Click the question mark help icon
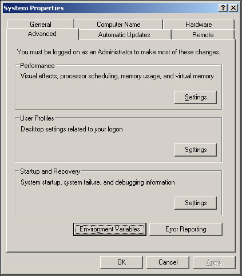Screen dimensions: 242x276 coord(223,8)
